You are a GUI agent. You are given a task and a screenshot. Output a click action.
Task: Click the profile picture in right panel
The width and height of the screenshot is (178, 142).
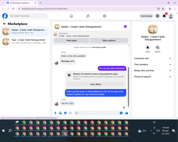(x=153, y=29)
